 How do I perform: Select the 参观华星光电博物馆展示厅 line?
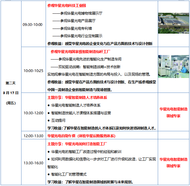[x=78, y=13]
